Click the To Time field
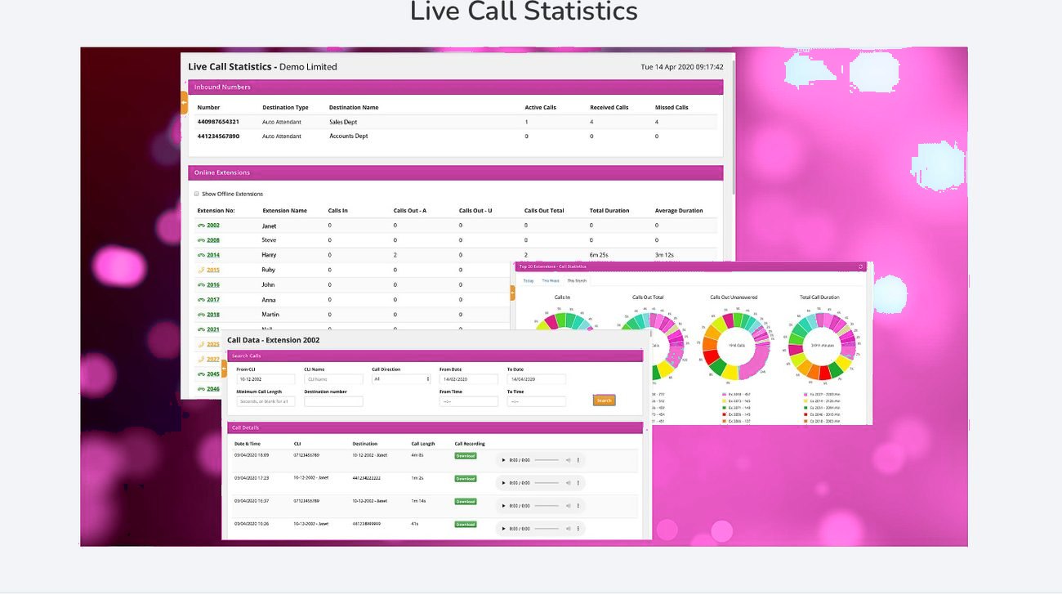 (536, 401)
